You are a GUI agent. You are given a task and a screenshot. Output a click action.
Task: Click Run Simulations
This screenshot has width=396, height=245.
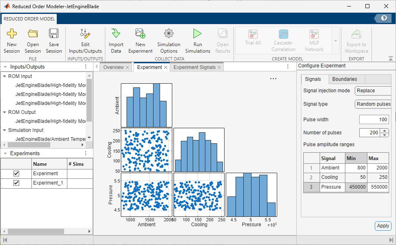[197, 40]
